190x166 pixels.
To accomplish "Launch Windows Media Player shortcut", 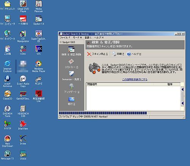I will pyautogui.click(x=39, y=66).
